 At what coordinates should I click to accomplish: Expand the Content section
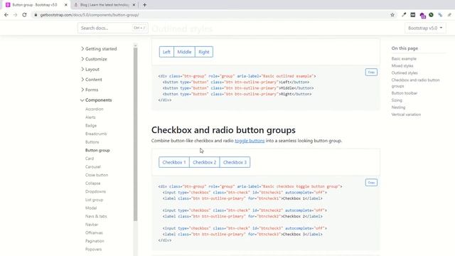(x=92, y=80)
